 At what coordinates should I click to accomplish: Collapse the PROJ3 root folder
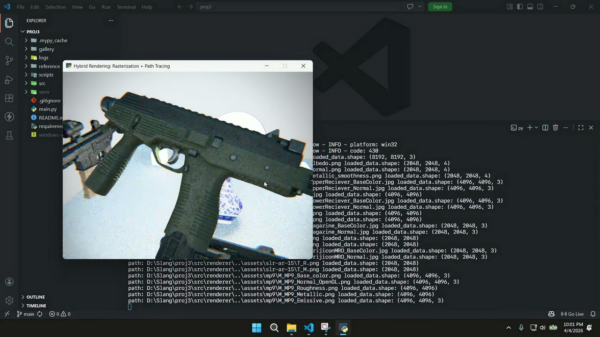coord(69,31)
